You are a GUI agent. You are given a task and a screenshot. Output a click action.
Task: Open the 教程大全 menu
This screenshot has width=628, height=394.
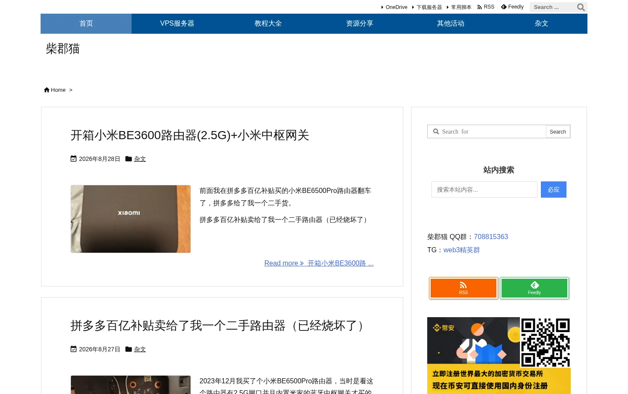[268, 23]
